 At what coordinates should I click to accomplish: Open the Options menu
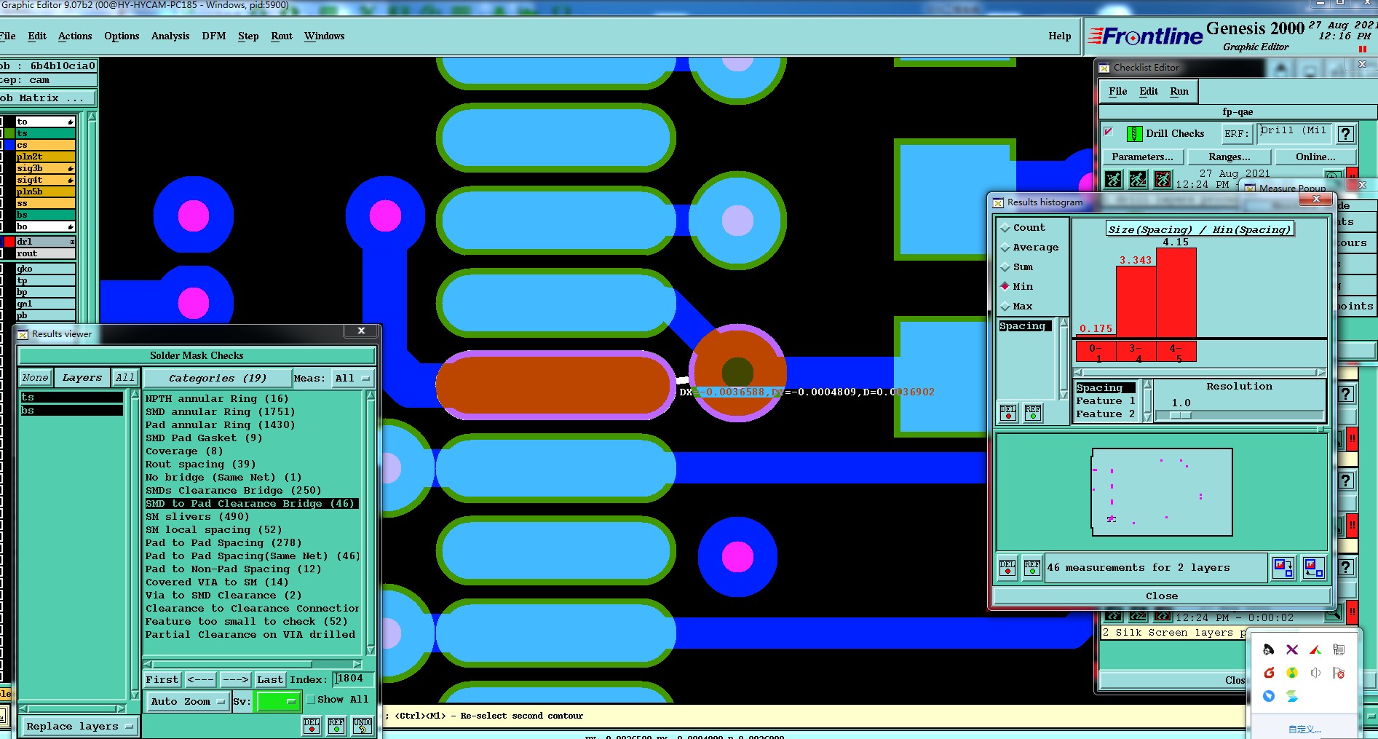click(x=122, y=36)
